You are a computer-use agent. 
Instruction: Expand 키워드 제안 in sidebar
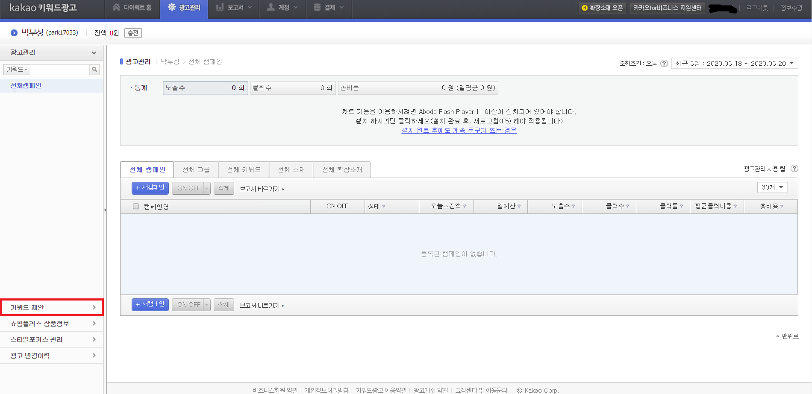tap(52, 307)
